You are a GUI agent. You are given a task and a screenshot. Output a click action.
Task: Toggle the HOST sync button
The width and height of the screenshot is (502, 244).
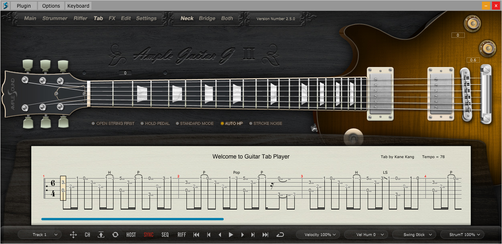131,235
